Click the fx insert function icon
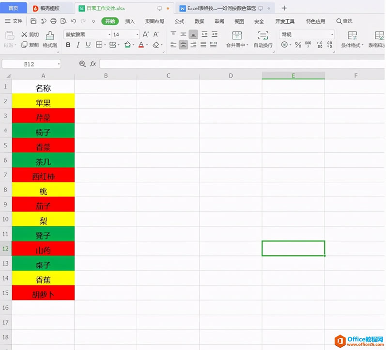 [93, 64]
